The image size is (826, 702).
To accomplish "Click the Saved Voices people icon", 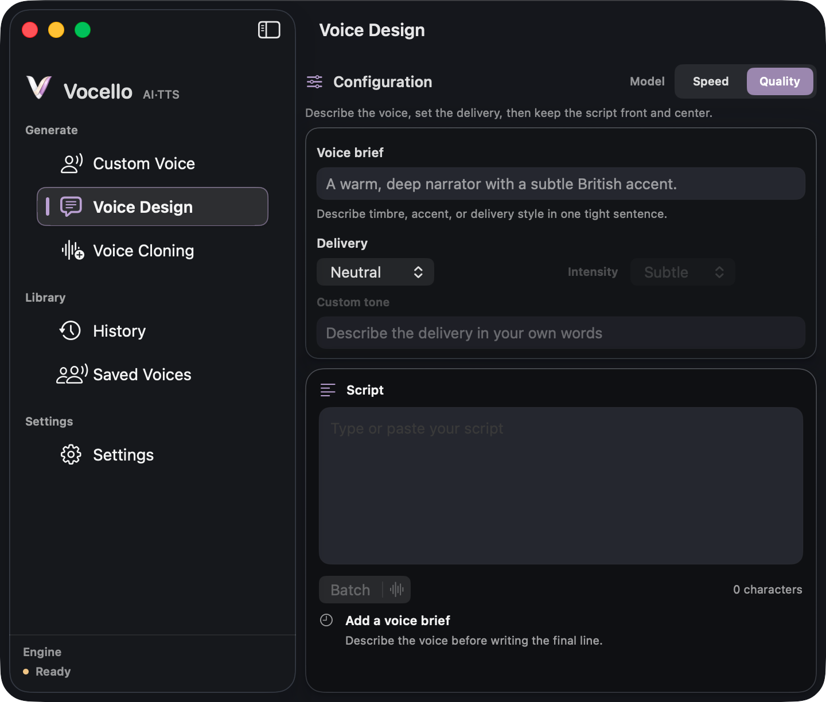I will [x=72, y=375].
